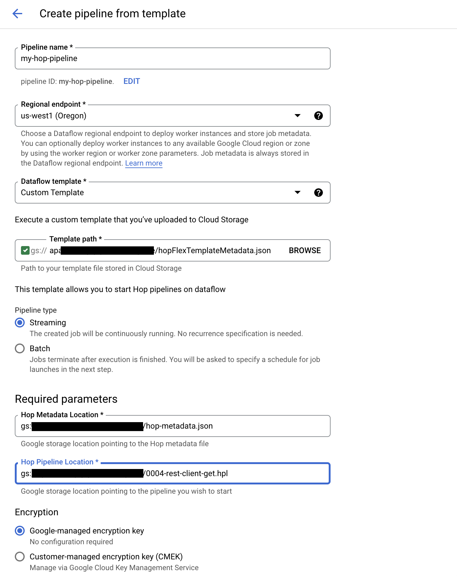Click EDIT next to pipeline ID
Image resolution: width=457 pixels, height=576 pixels.
[132, 81]
